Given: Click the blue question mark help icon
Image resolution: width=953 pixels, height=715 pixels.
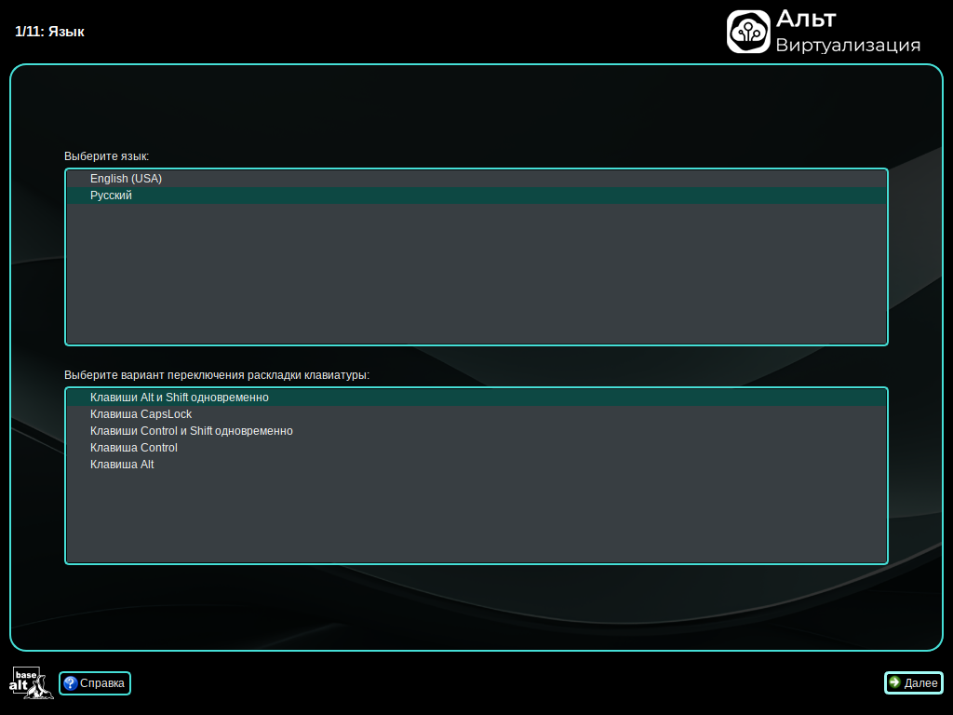Looking at the screenshot, I should tap(70, 683).
